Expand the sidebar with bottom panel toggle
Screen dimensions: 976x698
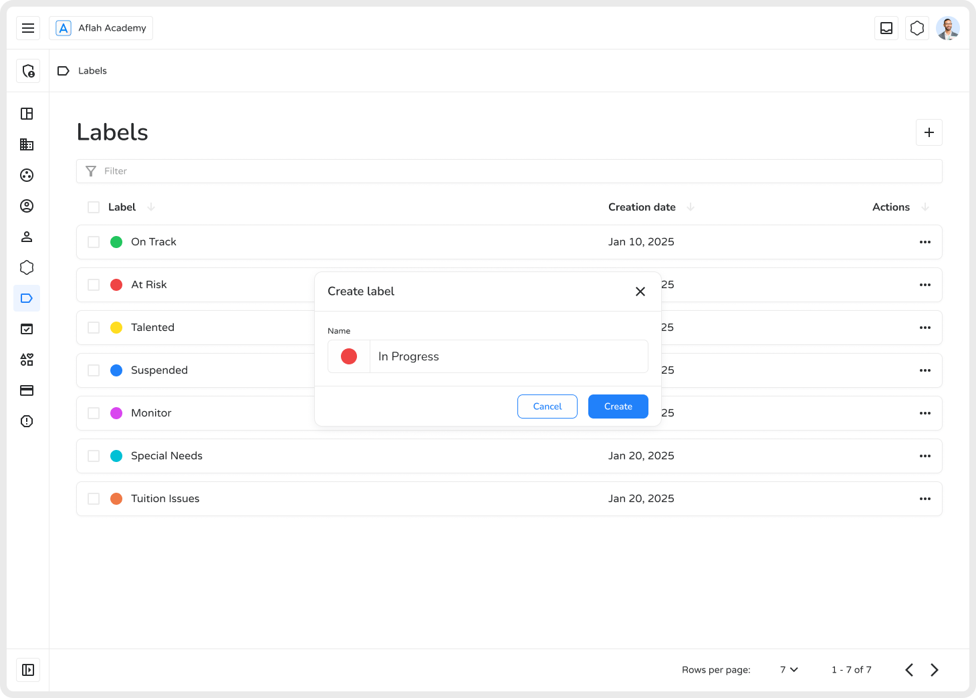click(x=28, y=670)
